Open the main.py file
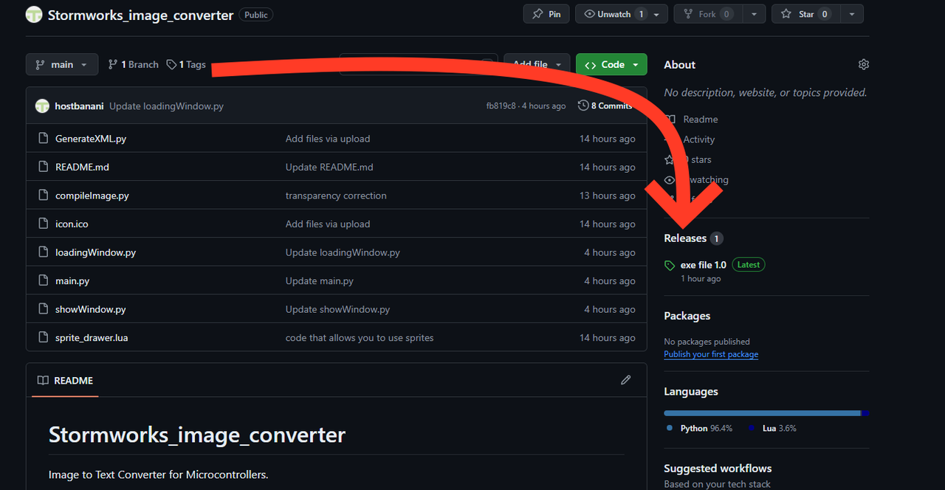 tap(72, 280)
